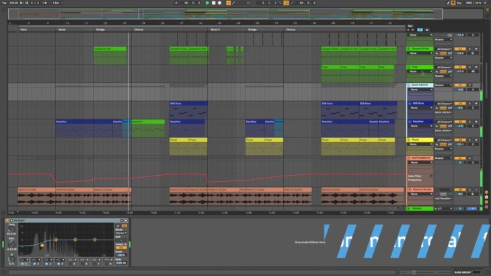Click the Set locator button
Viewport: 491px width, 276px height.
410,26
